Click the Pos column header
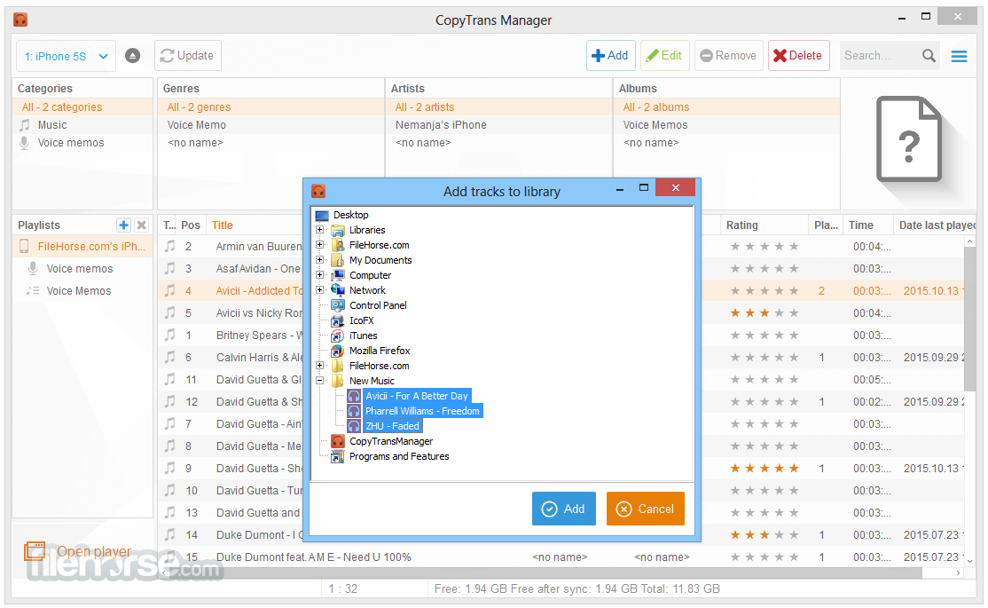Image resolution: width=988 pixels, height=608 pixels. tap(191, 225)
